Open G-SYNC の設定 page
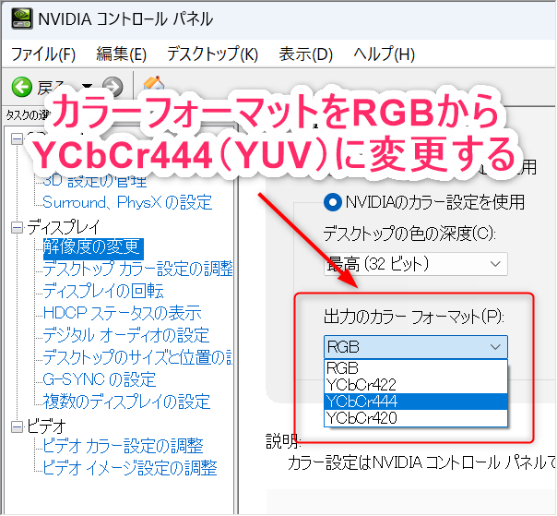The image size is (557, 516). [99, 379]
